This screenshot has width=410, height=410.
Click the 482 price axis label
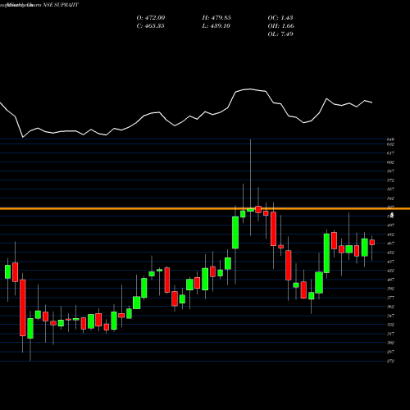point(390,235)
